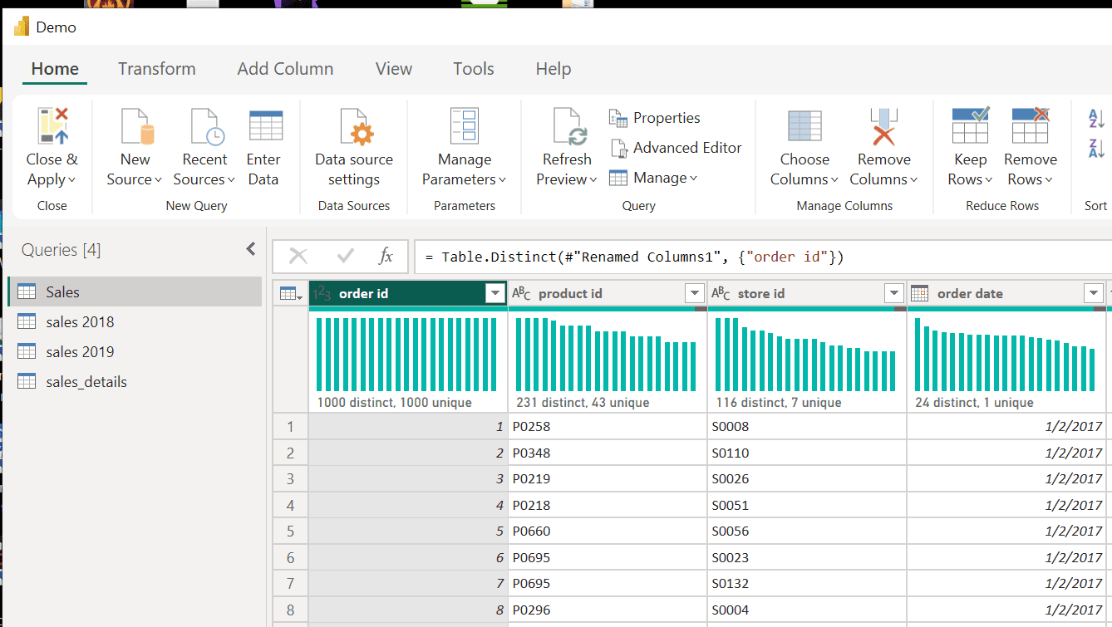Confirm the formula with the checkmark button
Screen dimensions: 1112x627
tap(346, 257)
